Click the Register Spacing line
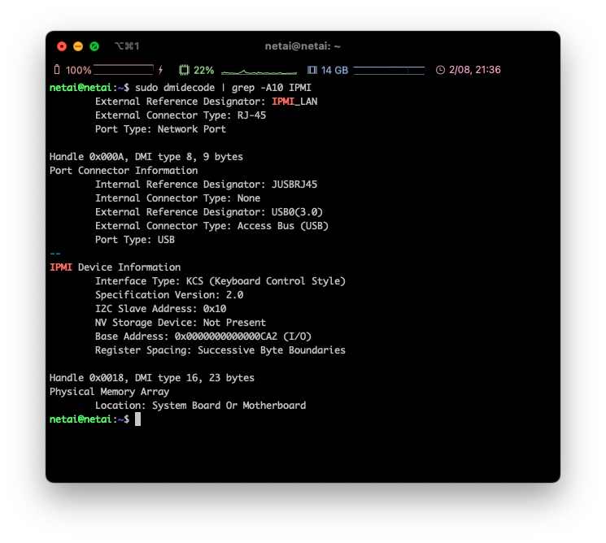 [220, 350]
